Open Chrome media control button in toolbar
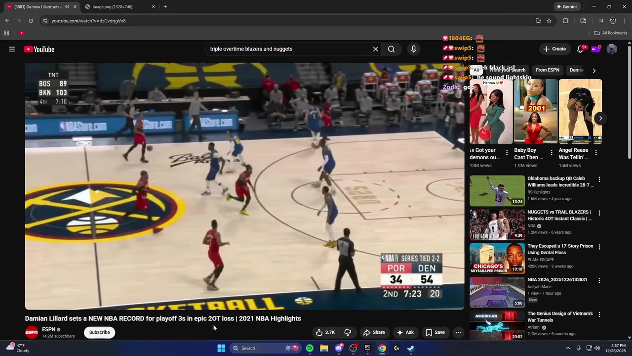 pyautogui.click(x=601, y=21)
